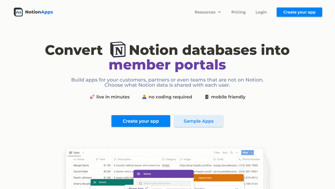The width and height of the screenshot is (335, 189).
Task: Open the Login page
Action: tap(261, 12)
